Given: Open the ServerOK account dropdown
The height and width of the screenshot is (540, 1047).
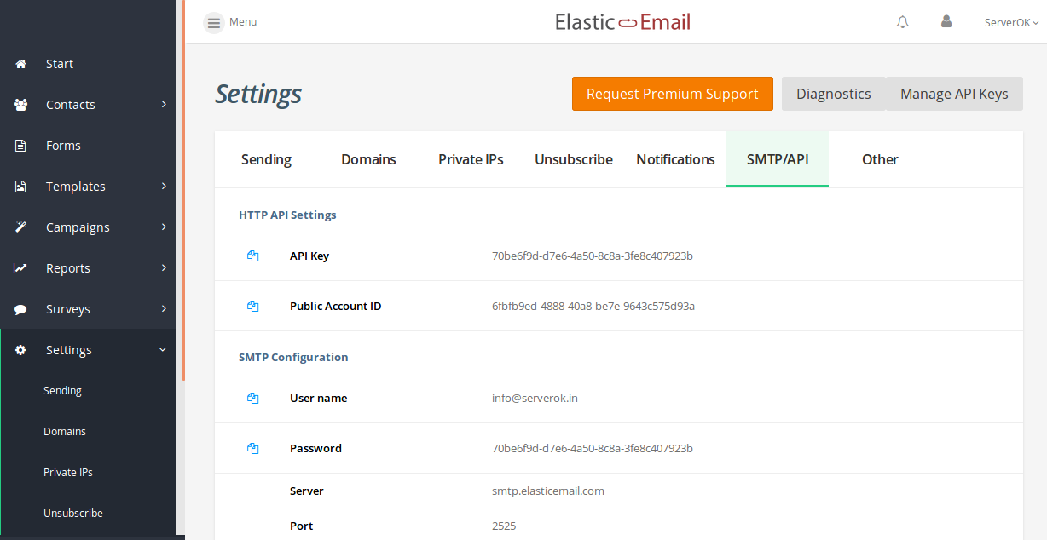Looking at the screenshot, I should coord(1010,21).
